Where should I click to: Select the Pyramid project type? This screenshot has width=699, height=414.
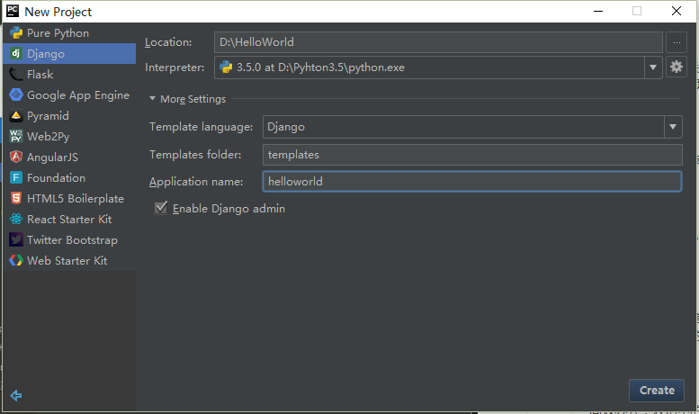(69, 116)
